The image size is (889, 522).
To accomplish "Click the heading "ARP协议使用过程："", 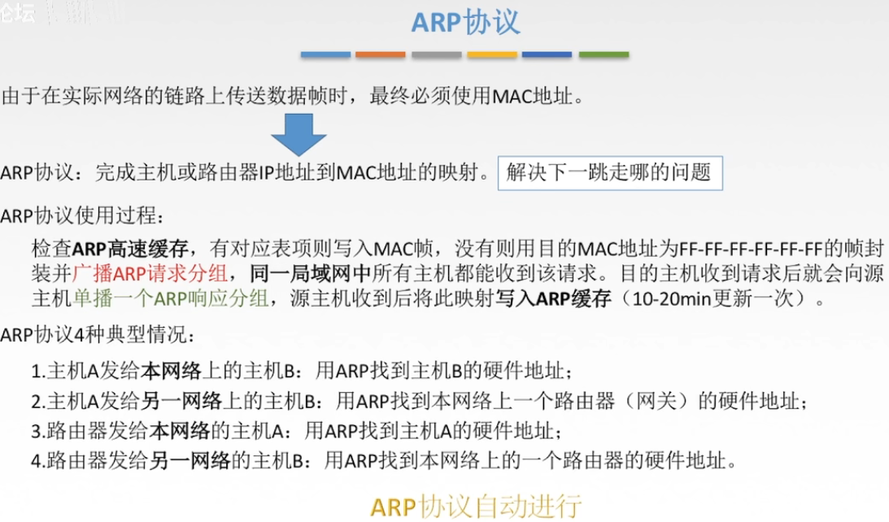I will click(x=83, y=216).
